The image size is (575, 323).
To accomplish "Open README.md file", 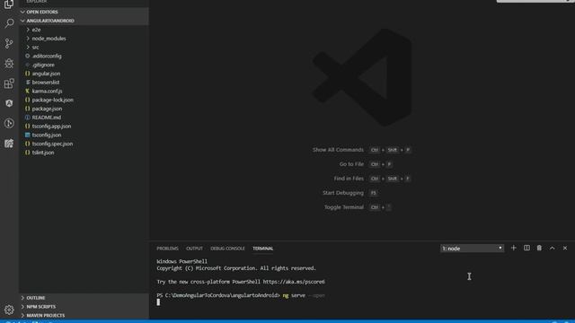I will (x=84, y=118).
